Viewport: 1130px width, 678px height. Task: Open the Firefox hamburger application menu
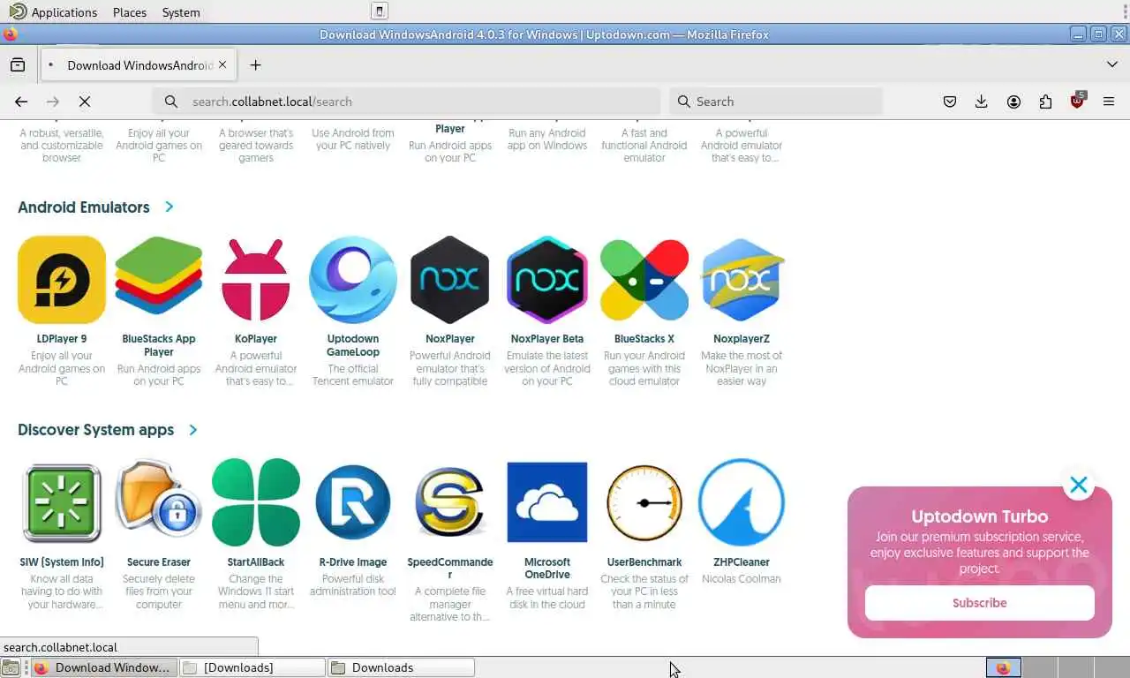click(x=1109, y=102)
